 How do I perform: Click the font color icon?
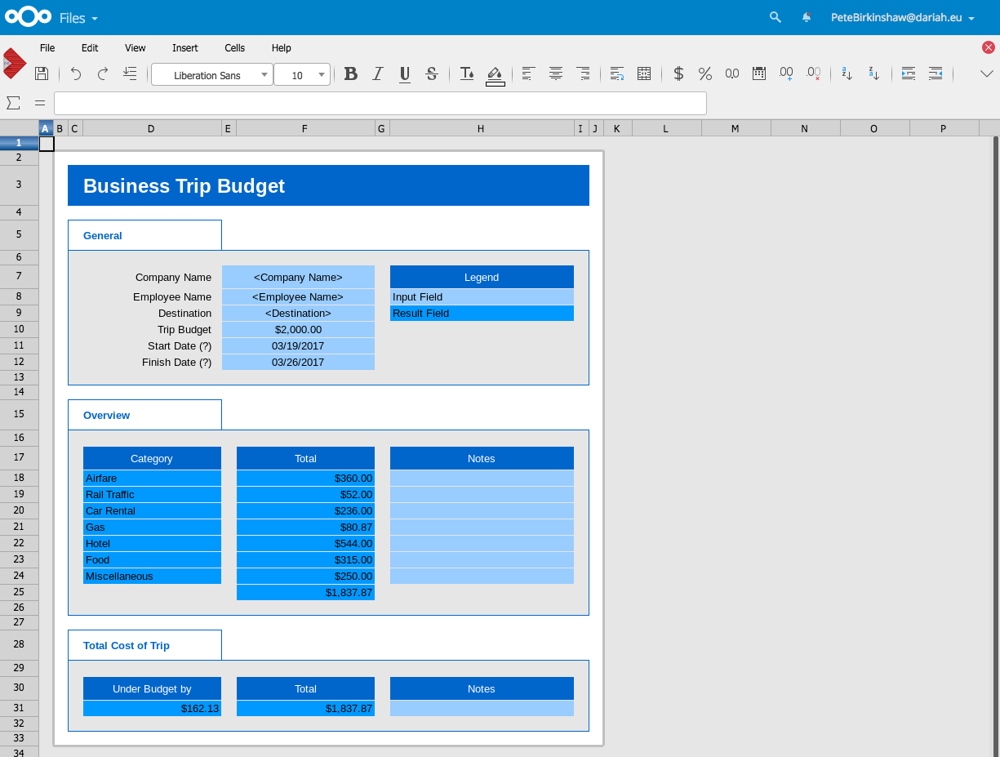point(467,74)
